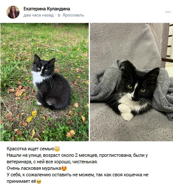
Task: Open Екатерина Куландина's profile via her name
Action: [47, 9]
